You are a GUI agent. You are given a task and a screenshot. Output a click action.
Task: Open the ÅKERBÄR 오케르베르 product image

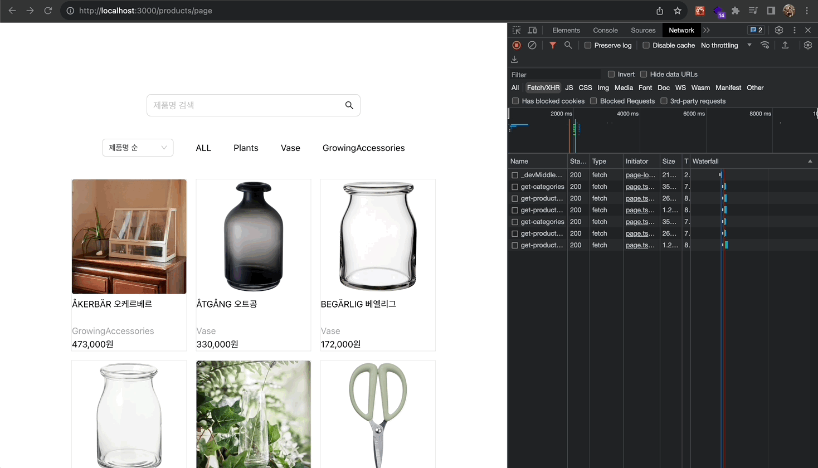click(x=129, y=236)
